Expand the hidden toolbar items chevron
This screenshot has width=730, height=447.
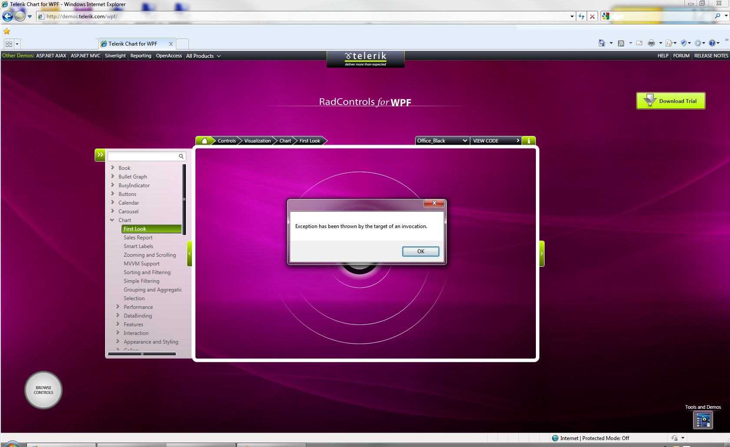(727, 40)
